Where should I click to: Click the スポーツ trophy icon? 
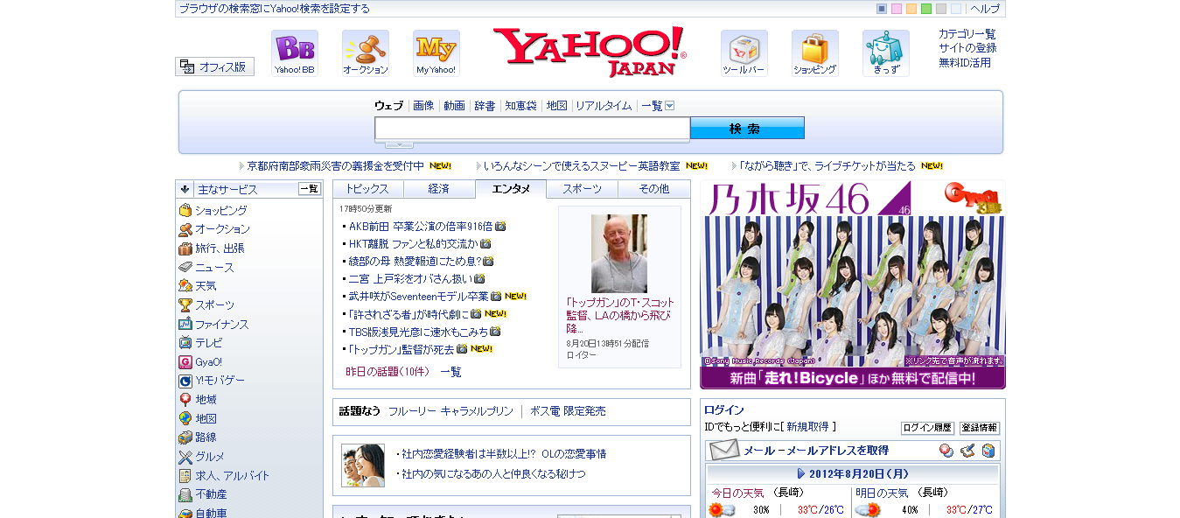[x=185, y=305]
